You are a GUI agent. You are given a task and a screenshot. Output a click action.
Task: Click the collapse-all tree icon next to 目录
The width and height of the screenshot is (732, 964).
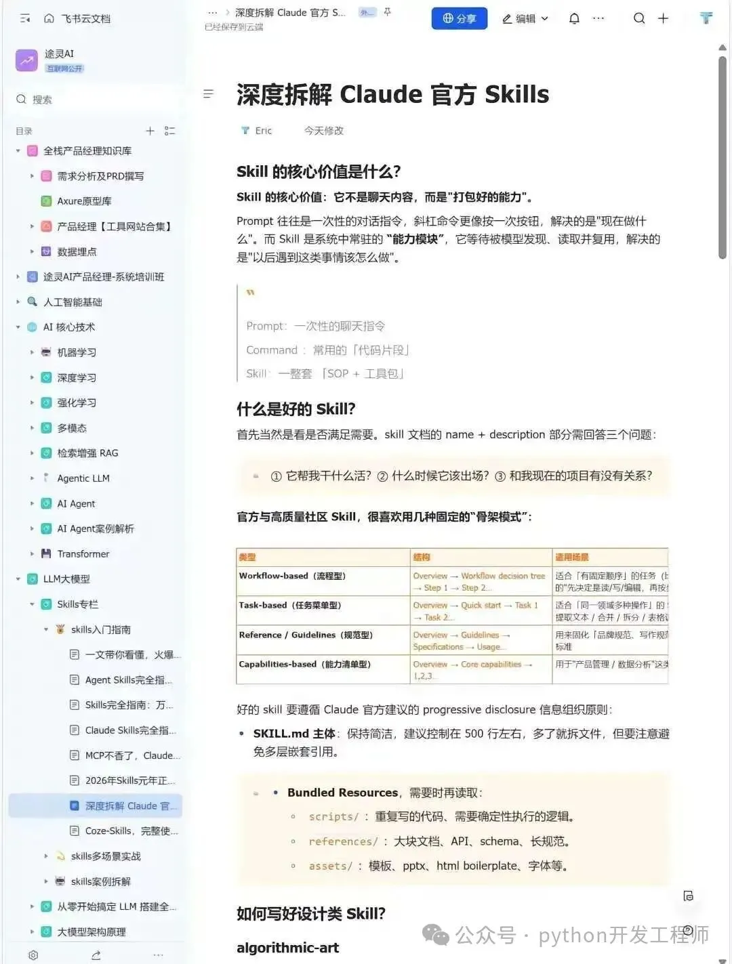[170, 131]
